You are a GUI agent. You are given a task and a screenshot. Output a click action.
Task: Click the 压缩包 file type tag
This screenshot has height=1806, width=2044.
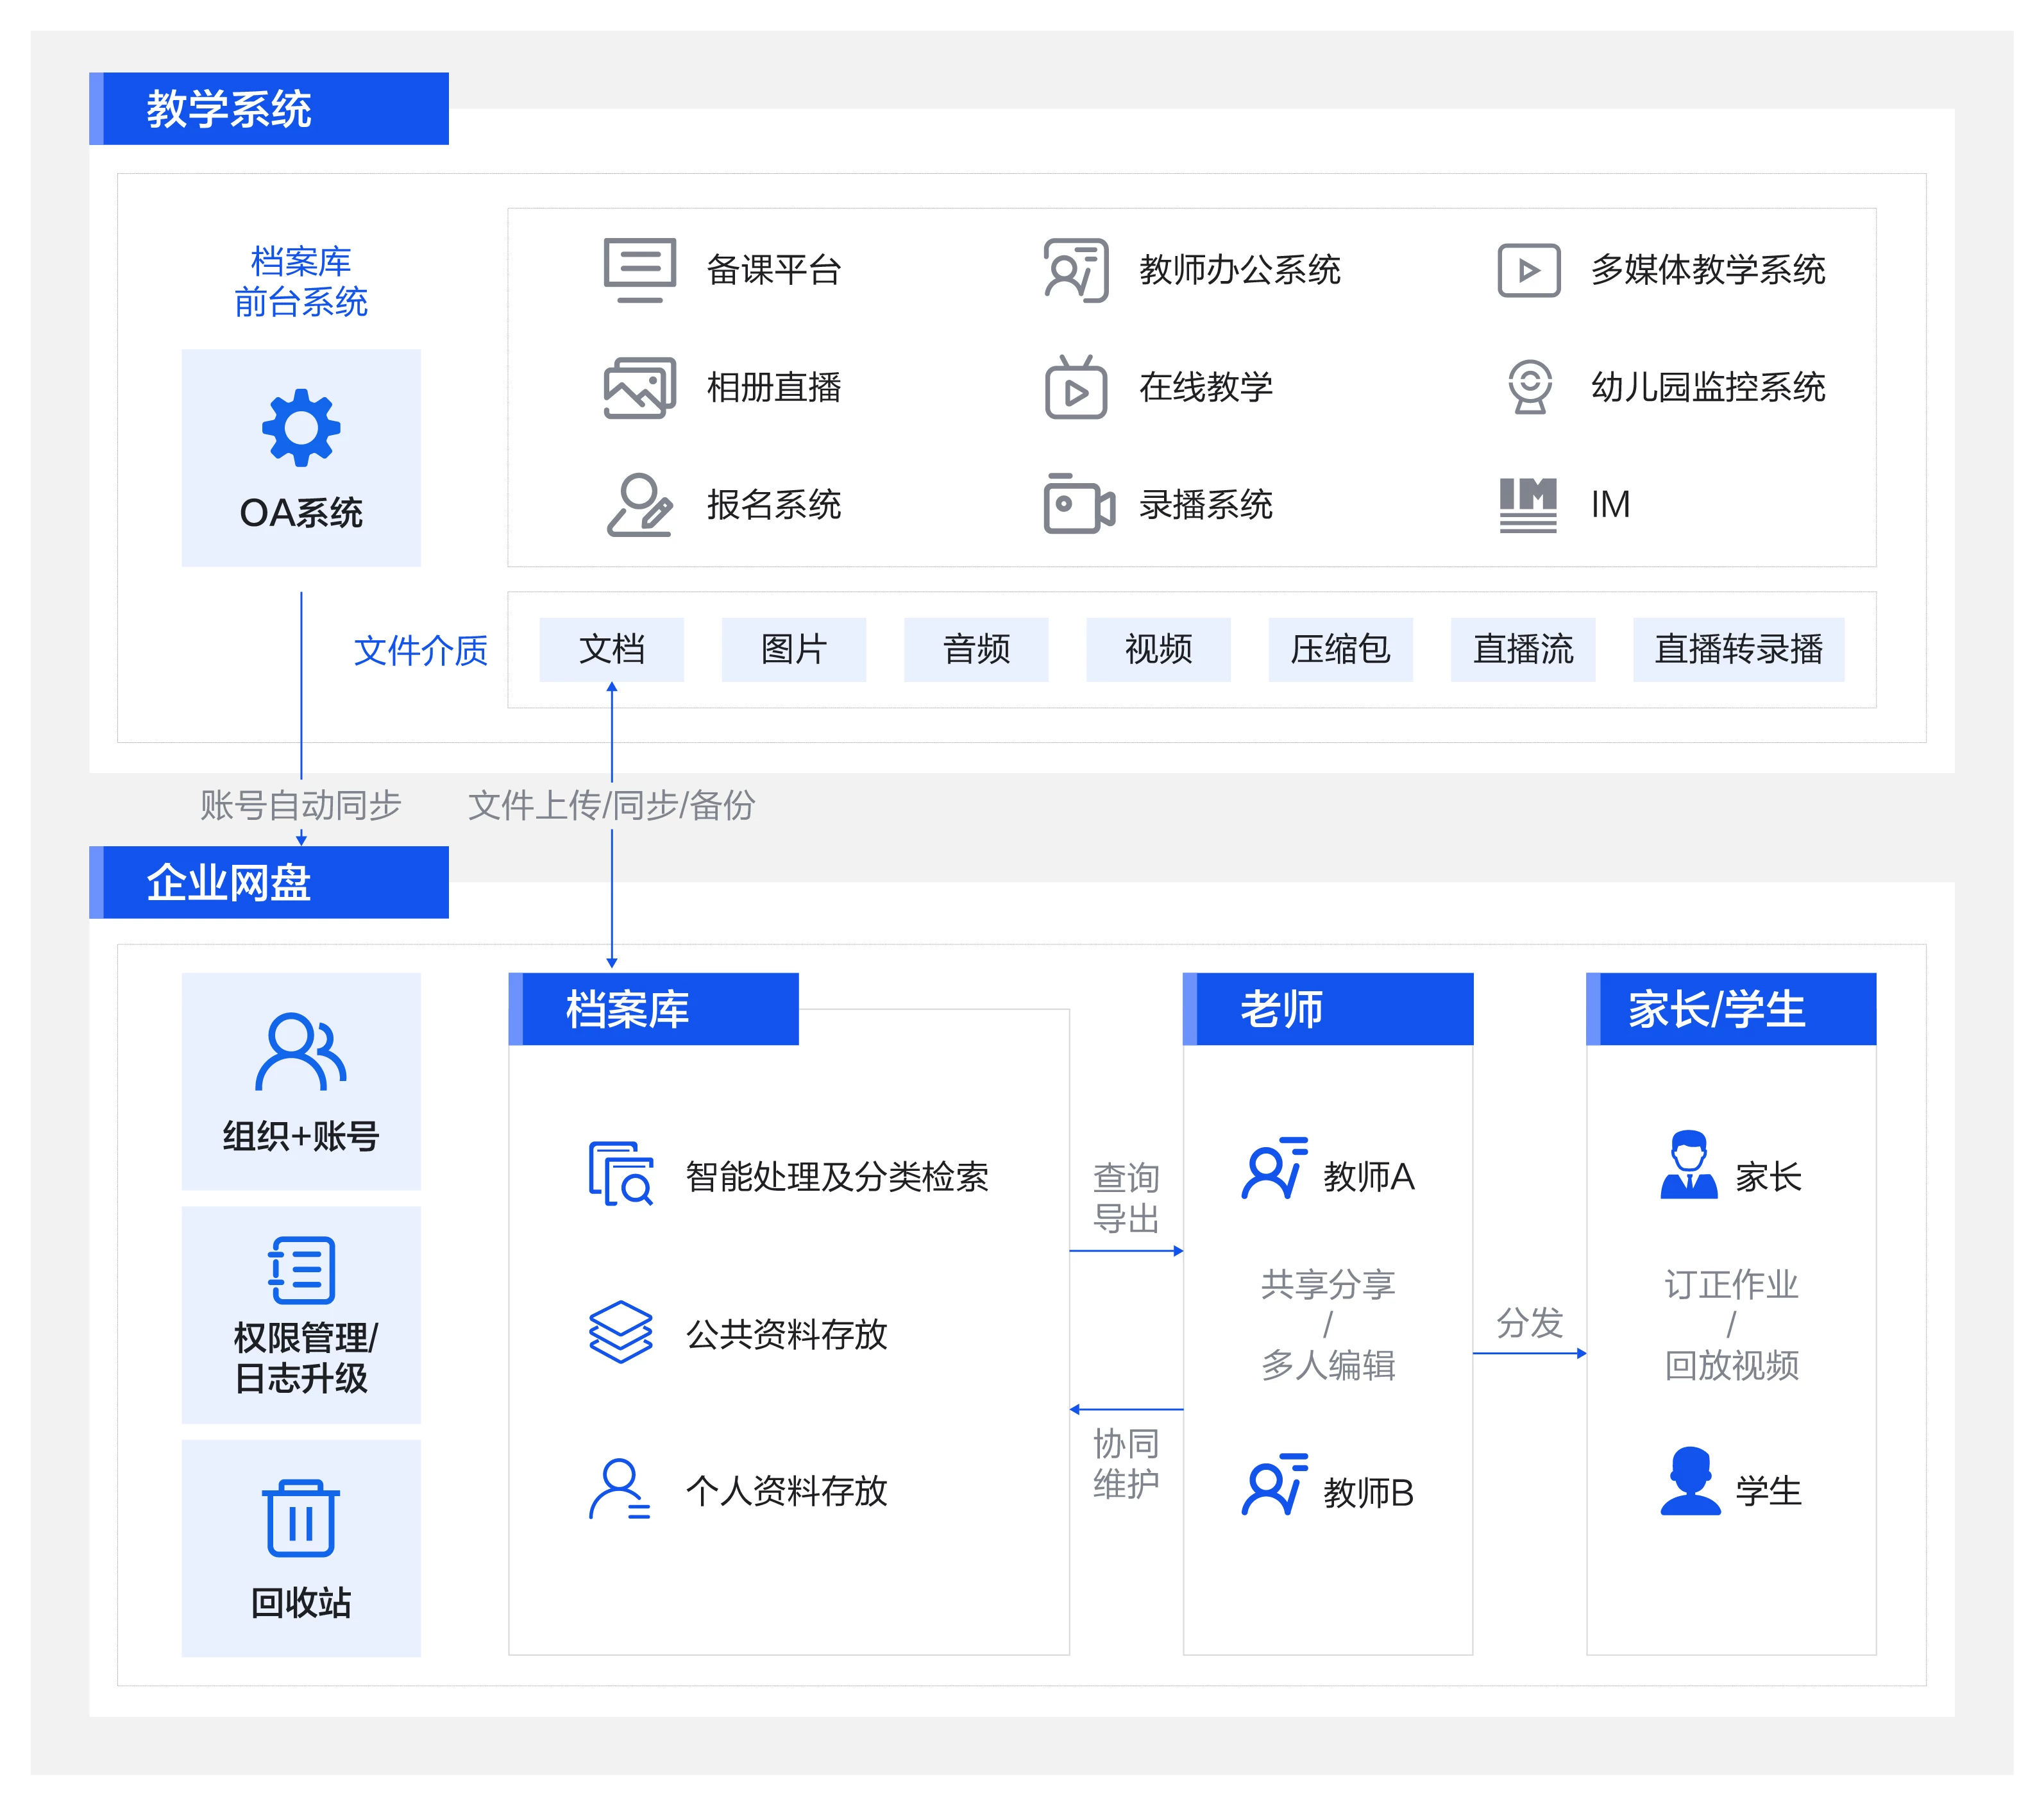pyautogui.click(x=1340, y=649)
